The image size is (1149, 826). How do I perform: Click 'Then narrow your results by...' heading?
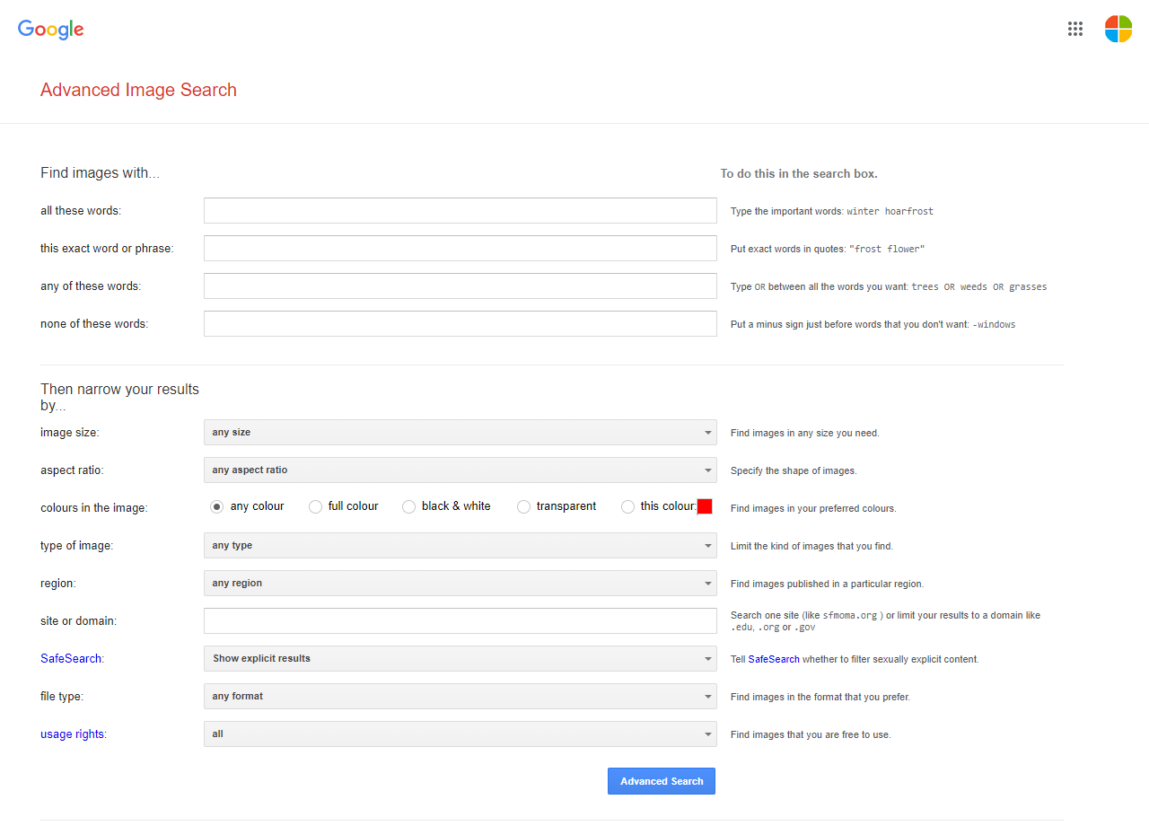119,397
